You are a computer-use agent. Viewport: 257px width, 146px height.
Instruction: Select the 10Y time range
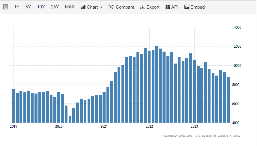[x=41, y=7]
